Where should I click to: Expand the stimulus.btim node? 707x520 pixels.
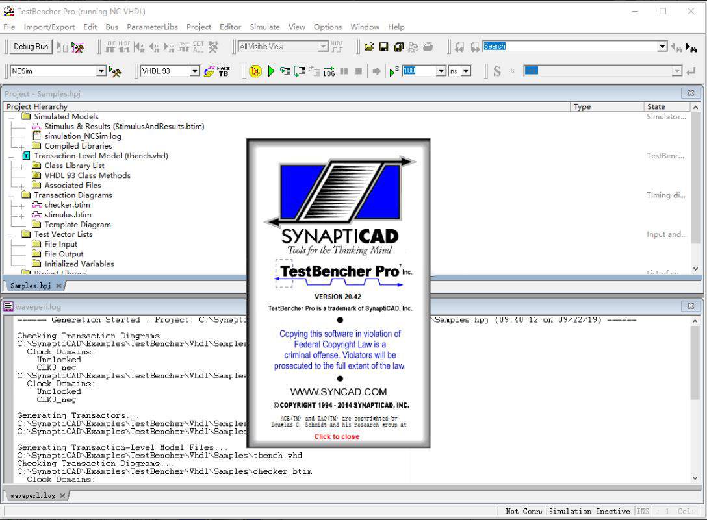point(21,216)
